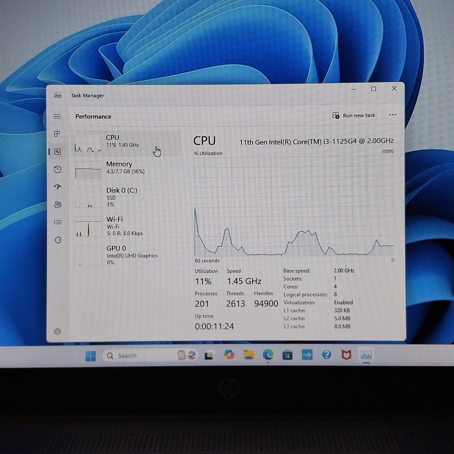Open the App history icon in sidebar

57,169
